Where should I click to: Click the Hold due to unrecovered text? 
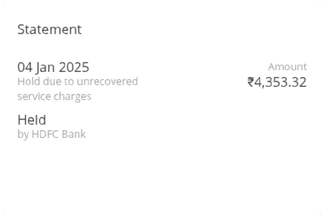[77, 81]
